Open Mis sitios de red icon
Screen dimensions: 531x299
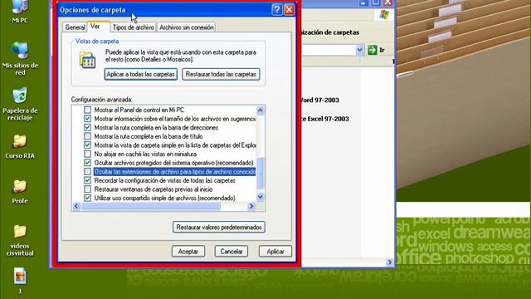click(20, 58)
